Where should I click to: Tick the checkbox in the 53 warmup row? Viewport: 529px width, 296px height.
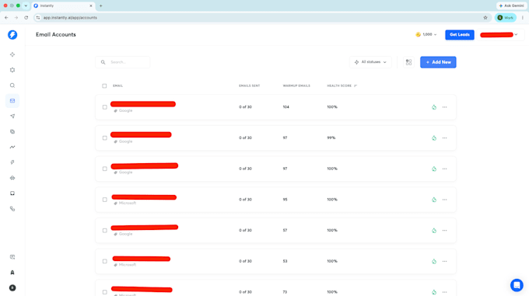coord(104,261)
